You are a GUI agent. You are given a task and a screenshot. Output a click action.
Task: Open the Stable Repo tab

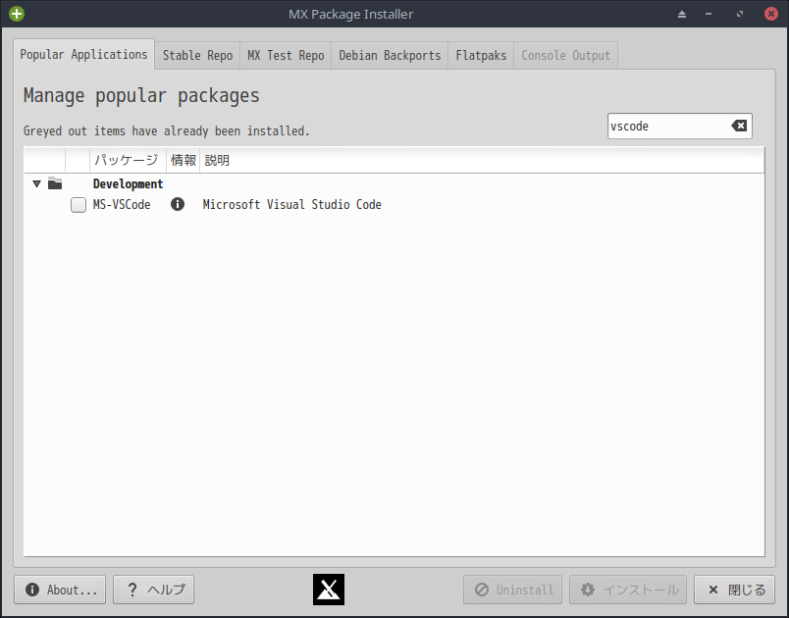pyautogui.click(x=198, y=55)
